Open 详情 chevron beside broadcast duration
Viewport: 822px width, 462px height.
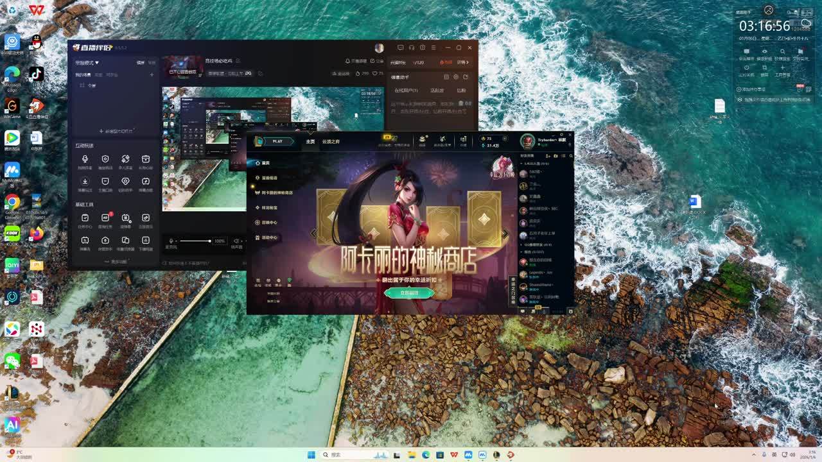pos(462,62)
